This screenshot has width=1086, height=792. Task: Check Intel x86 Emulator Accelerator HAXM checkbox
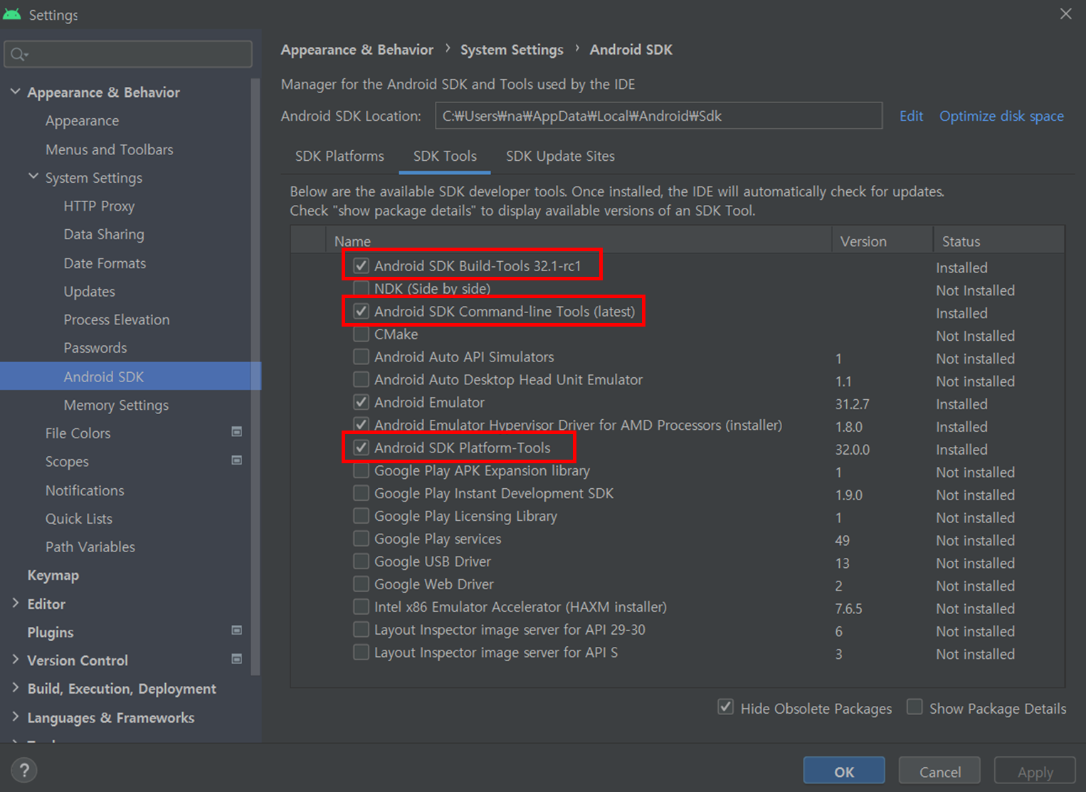(x=362, y=607)
